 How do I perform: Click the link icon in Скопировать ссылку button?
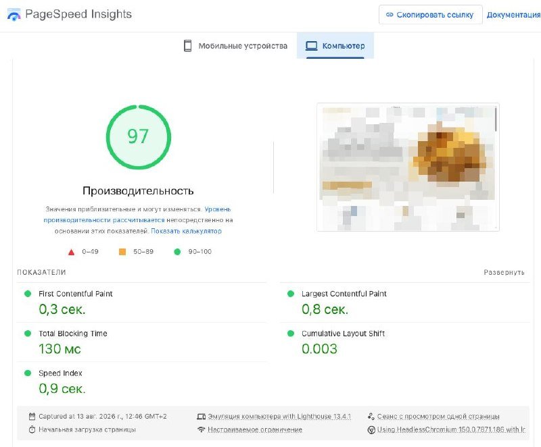390,15
